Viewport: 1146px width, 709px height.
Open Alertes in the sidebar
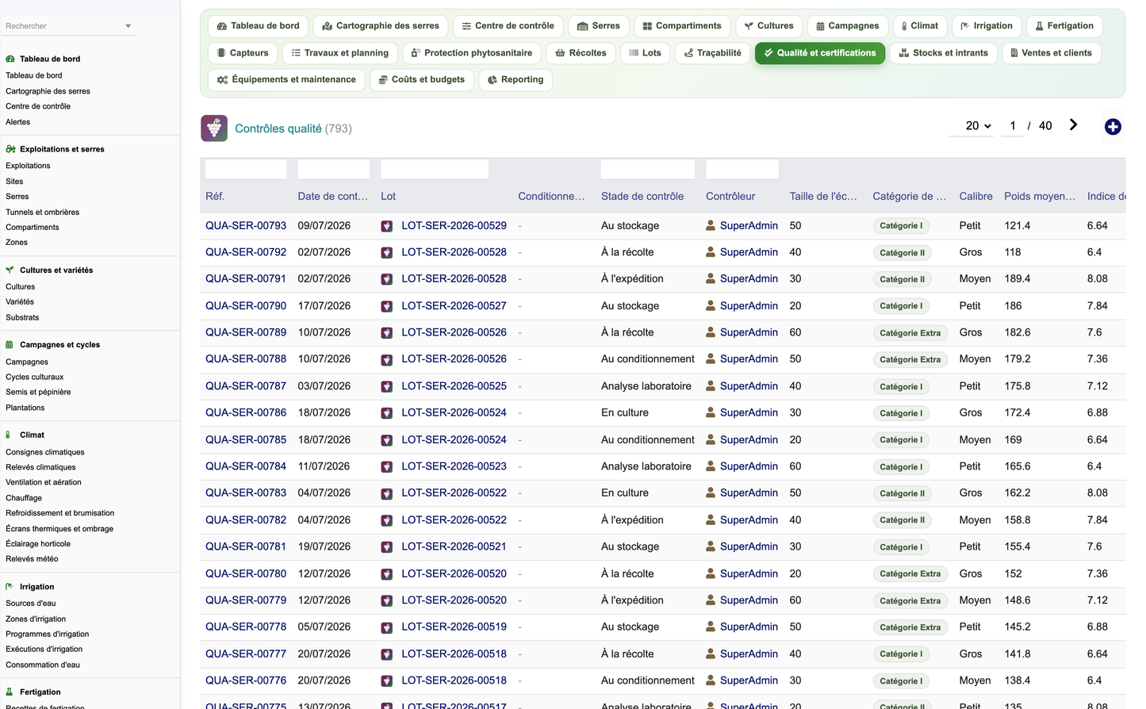point(17,122)
